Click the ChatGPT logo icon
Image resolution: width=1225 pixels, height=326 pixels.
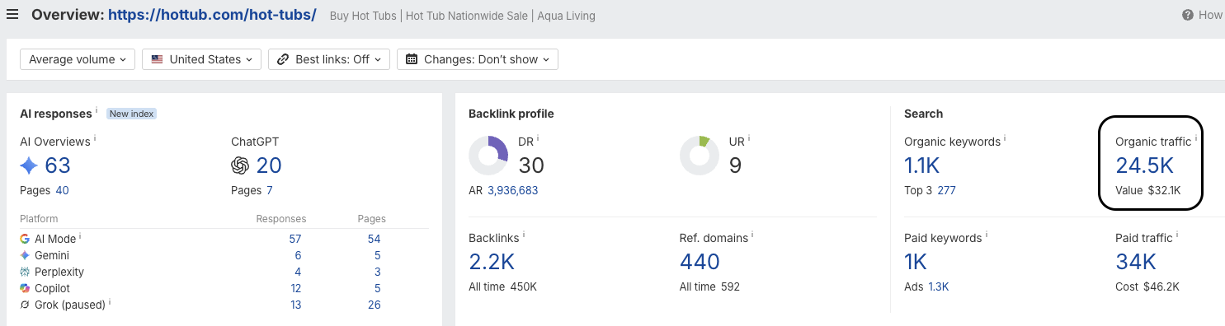tap(240, 165)
